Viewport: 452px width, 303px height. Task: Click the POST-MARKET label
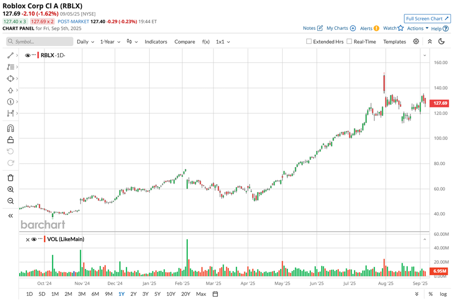(73, 22)
